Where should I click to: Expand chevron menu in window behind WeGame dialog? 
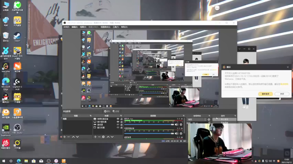pos(240,49)
